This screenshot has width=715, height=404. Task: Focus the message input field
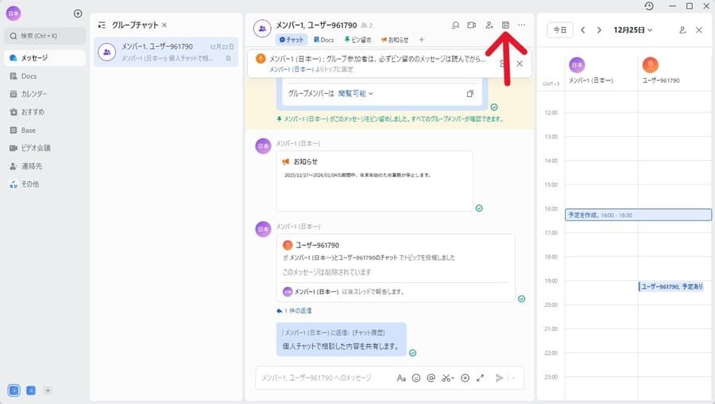tap(324, 378)
